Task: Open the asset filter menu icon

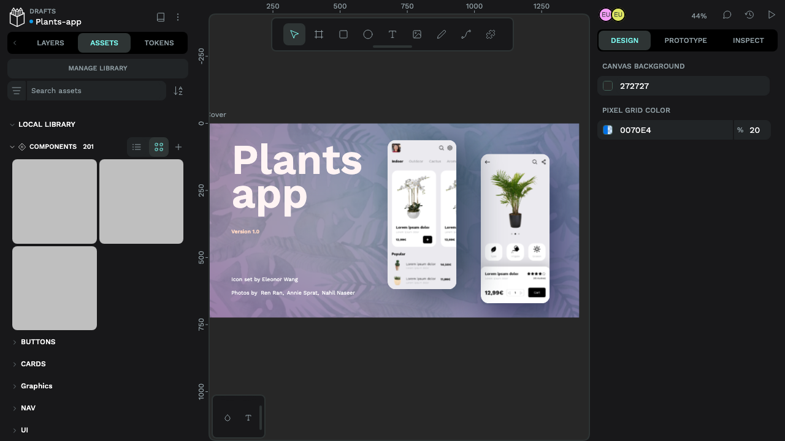Action: click(x=17, y=91)
